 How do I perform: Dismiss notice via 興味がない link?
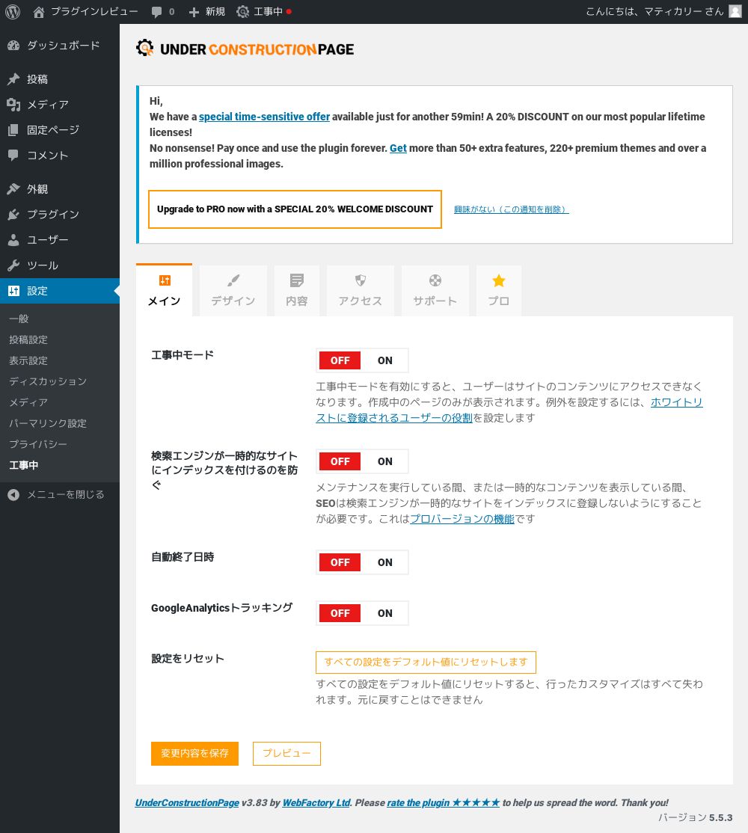[511, 209]
